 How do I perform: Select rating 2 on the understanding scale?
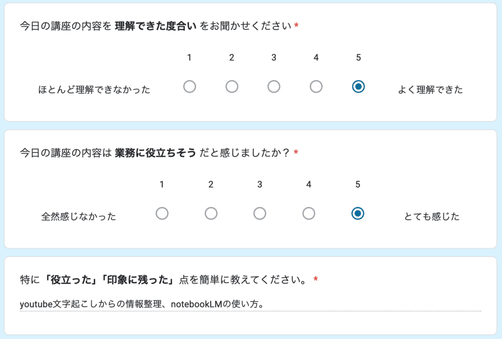[x=232, y=86]
